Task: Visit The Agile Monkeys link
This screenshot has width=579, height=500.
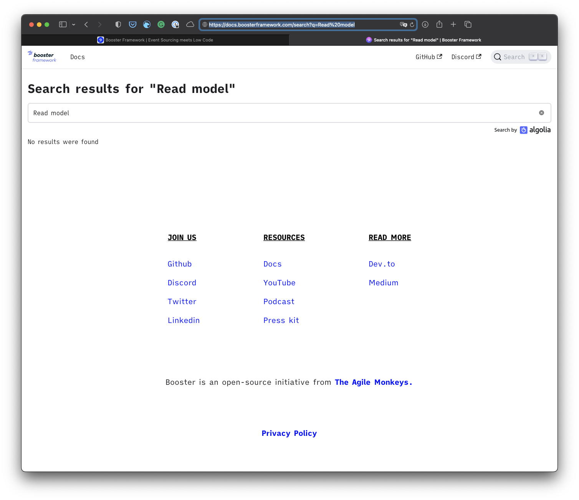Action: (372, 382)
